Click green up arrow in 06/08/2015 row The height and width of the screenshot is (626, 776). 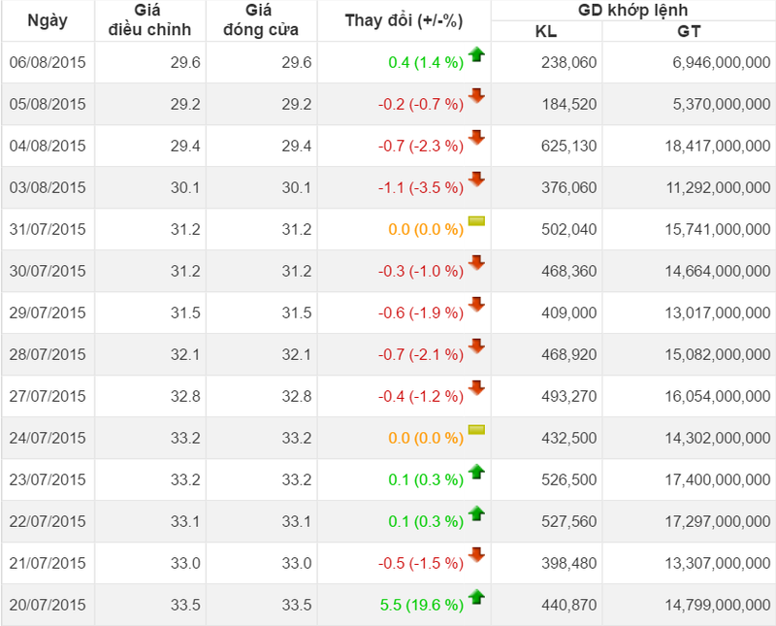click(476, 55)
